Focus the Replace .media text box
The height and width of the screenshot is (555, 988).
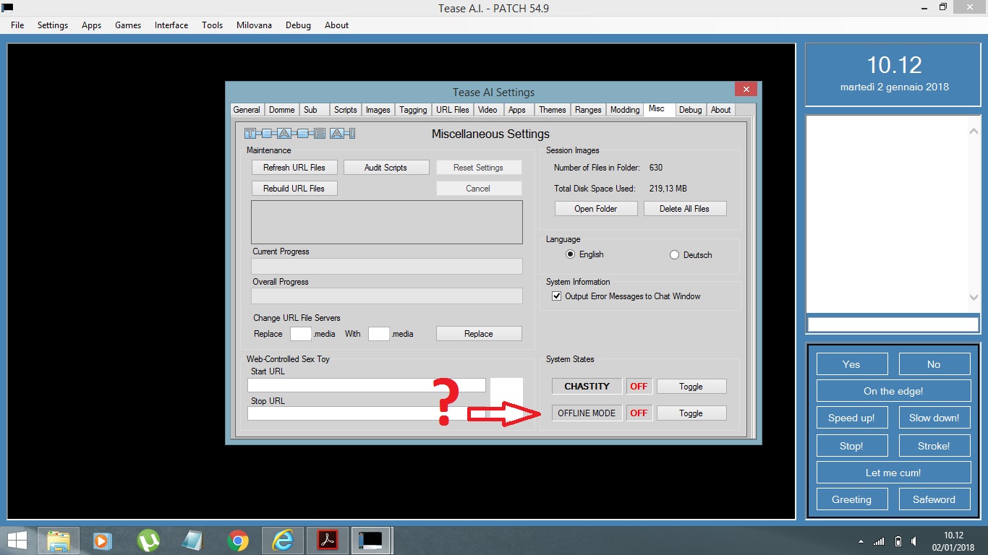click(x=301, y=334)
